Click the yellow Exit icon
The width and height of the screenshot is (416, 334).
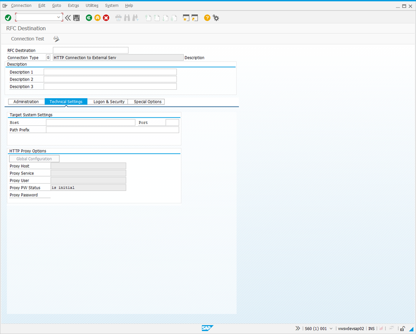point(97,18)
